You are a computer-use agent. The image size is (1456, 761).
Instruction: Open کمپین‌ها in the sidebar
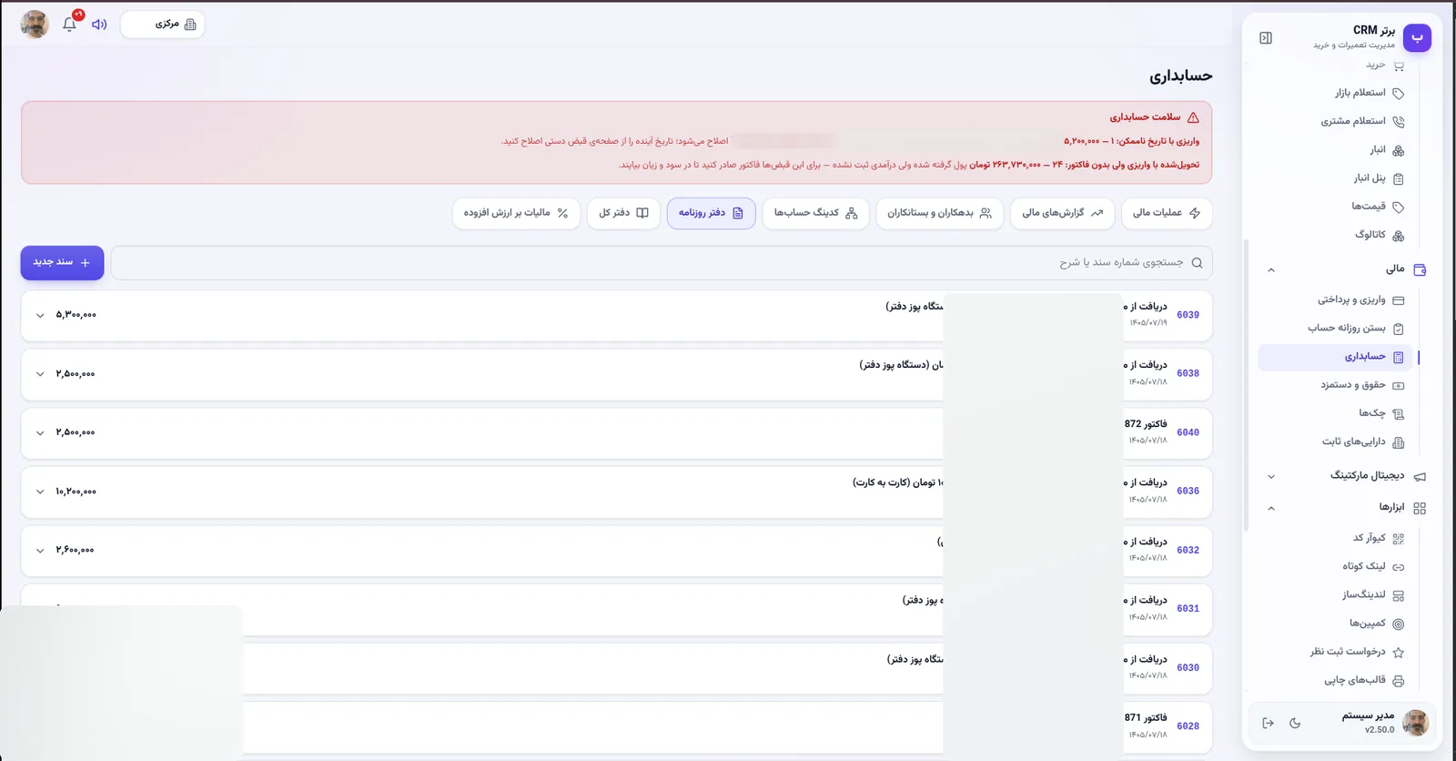click(1376, 624)
